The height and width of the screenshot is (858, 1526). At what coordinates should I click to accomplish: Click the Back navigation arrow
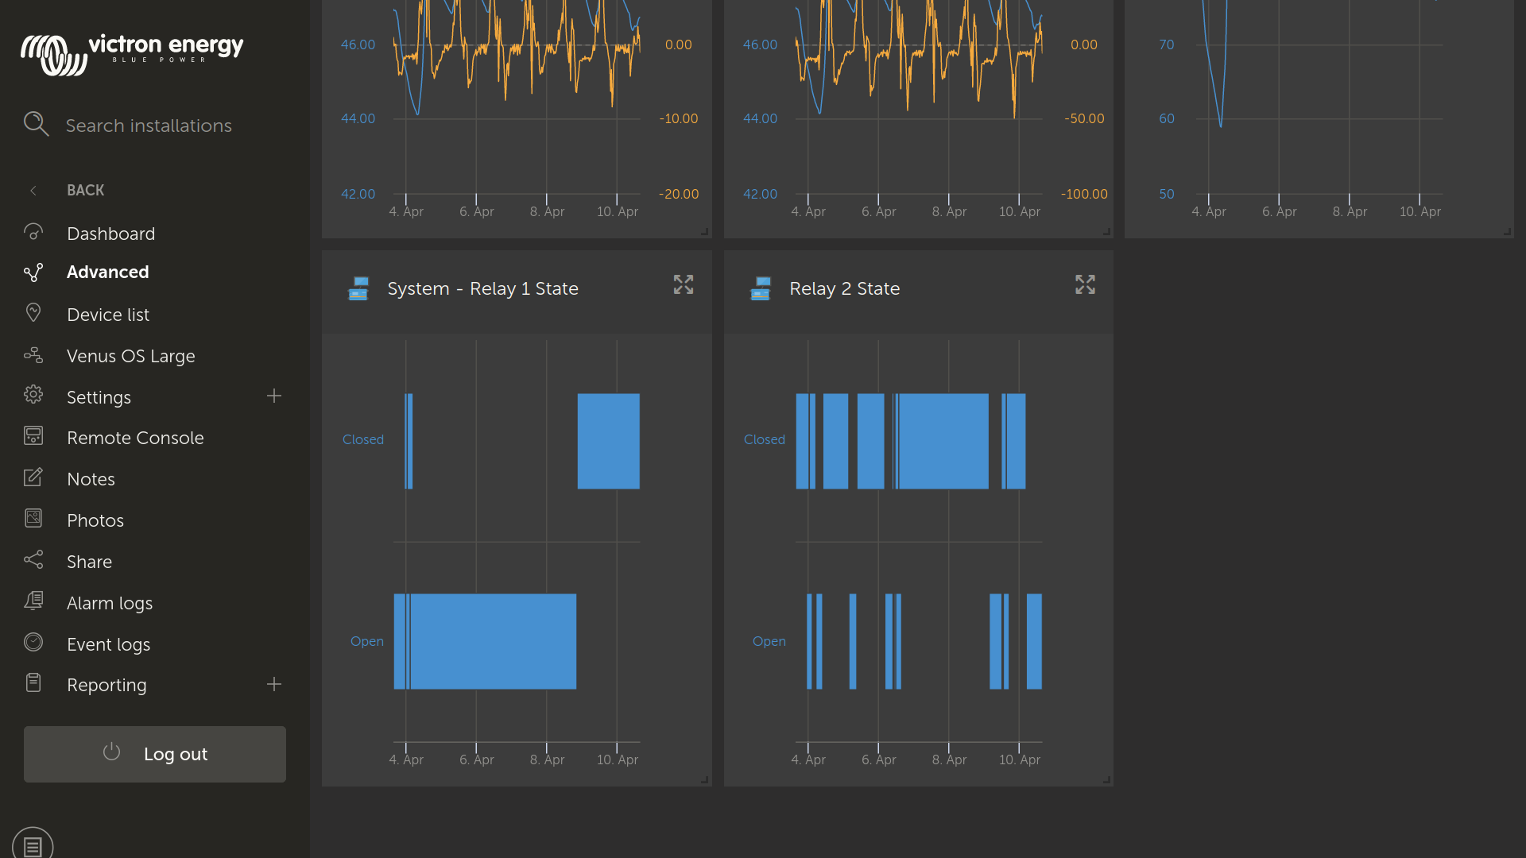[x=33, y=190]
